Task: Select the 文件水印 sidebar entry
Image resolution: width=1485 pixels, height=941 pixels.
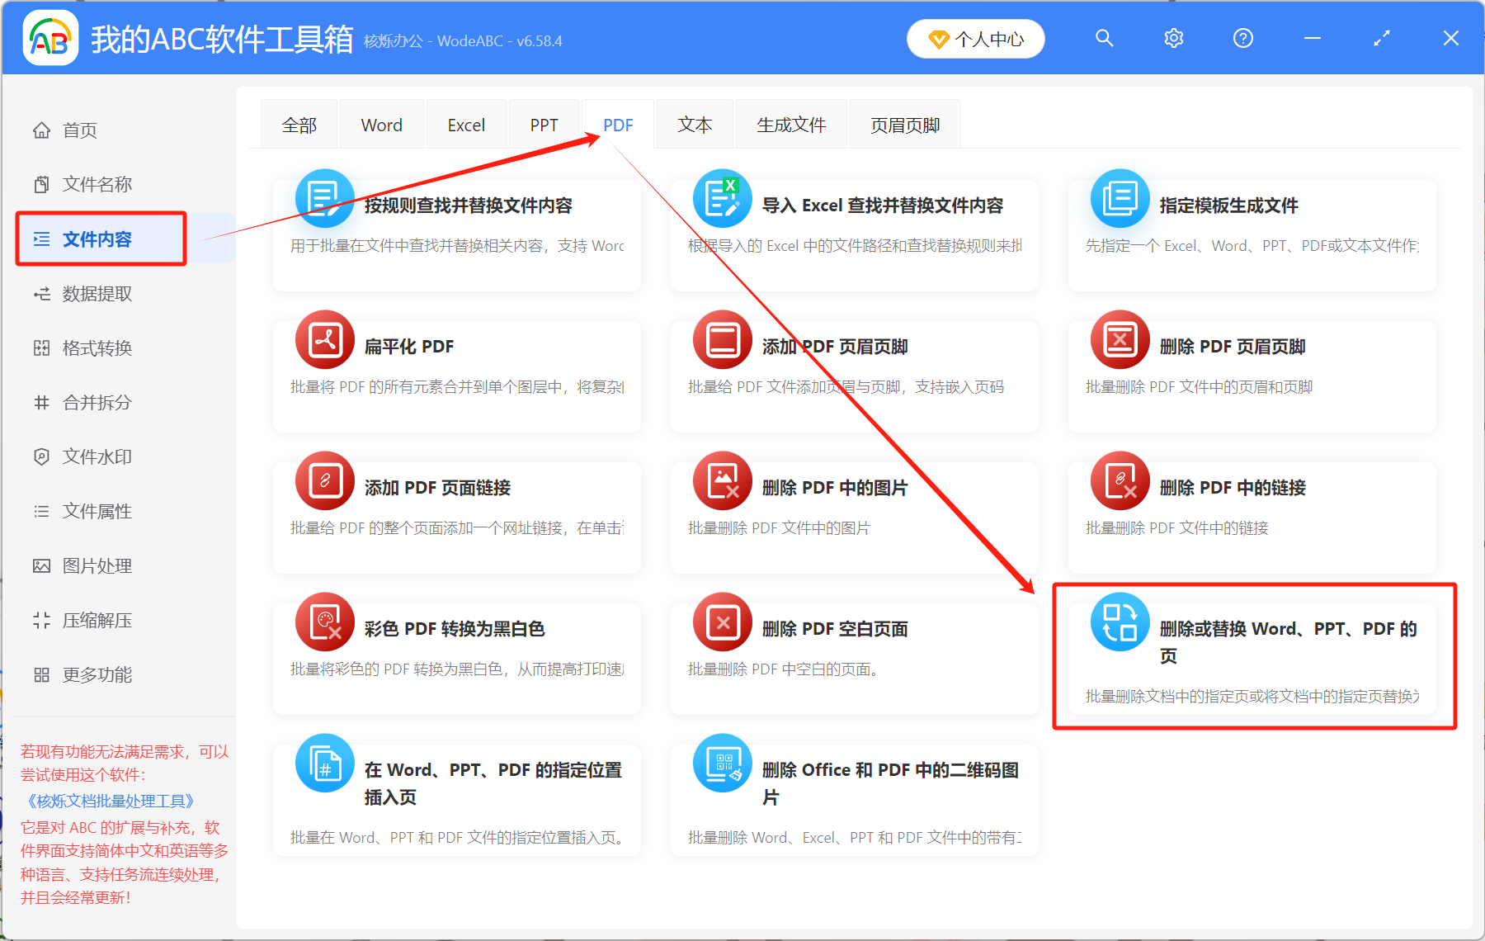Action: point(96,456)
